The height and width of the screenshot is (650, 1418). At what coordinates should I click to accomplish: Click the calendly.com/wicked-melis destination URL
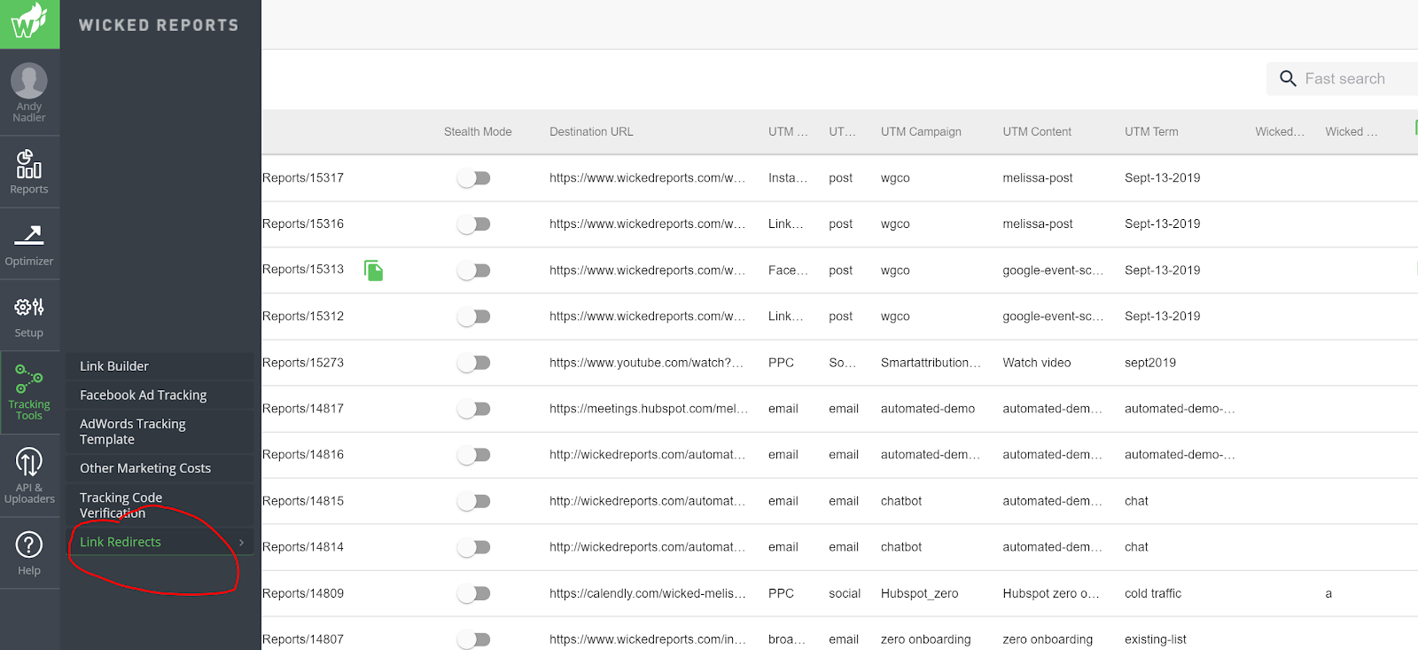[648, 593]
